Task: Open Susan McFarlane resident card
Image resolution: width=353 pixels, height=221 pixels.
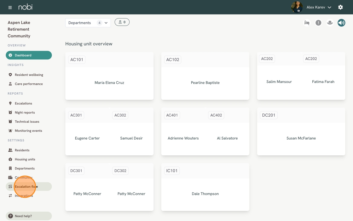Action: tap(301, 131)
